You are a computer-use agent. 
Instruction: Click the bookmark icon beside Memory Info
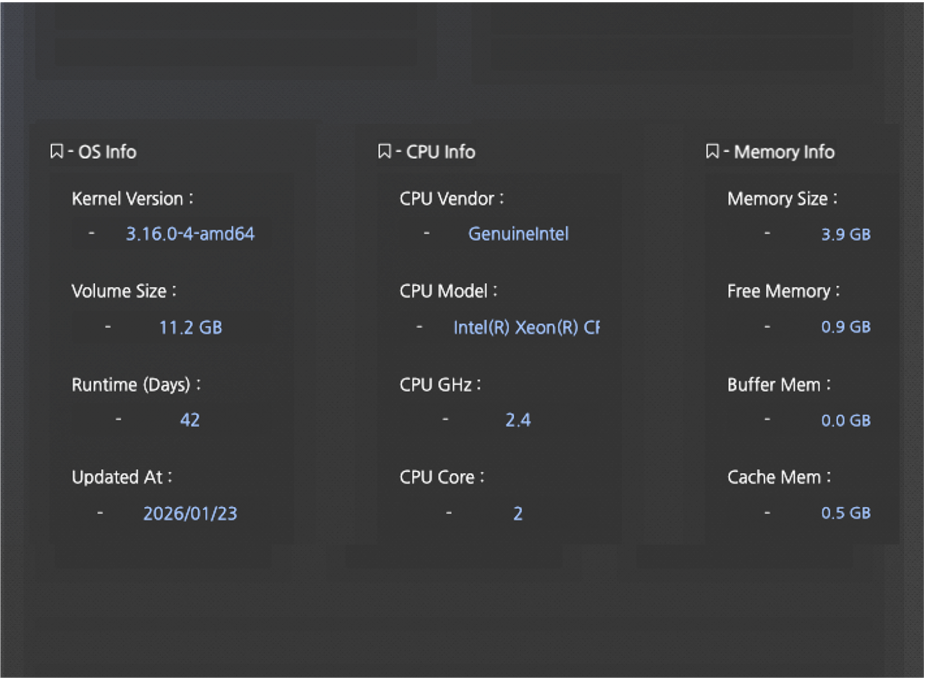pos(712,151)
